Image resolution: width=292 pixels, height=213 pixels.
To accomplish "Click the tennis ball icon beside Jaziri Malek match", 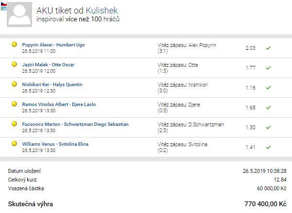I will [x=15, y=64].
